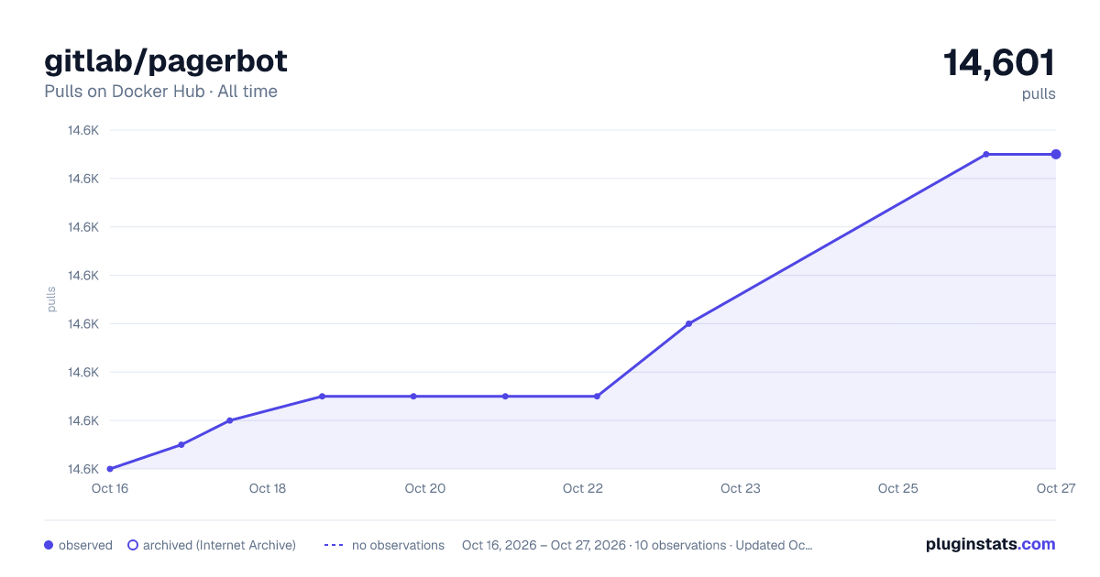Click the hollow circle icon for archived legend

[133, 545]
